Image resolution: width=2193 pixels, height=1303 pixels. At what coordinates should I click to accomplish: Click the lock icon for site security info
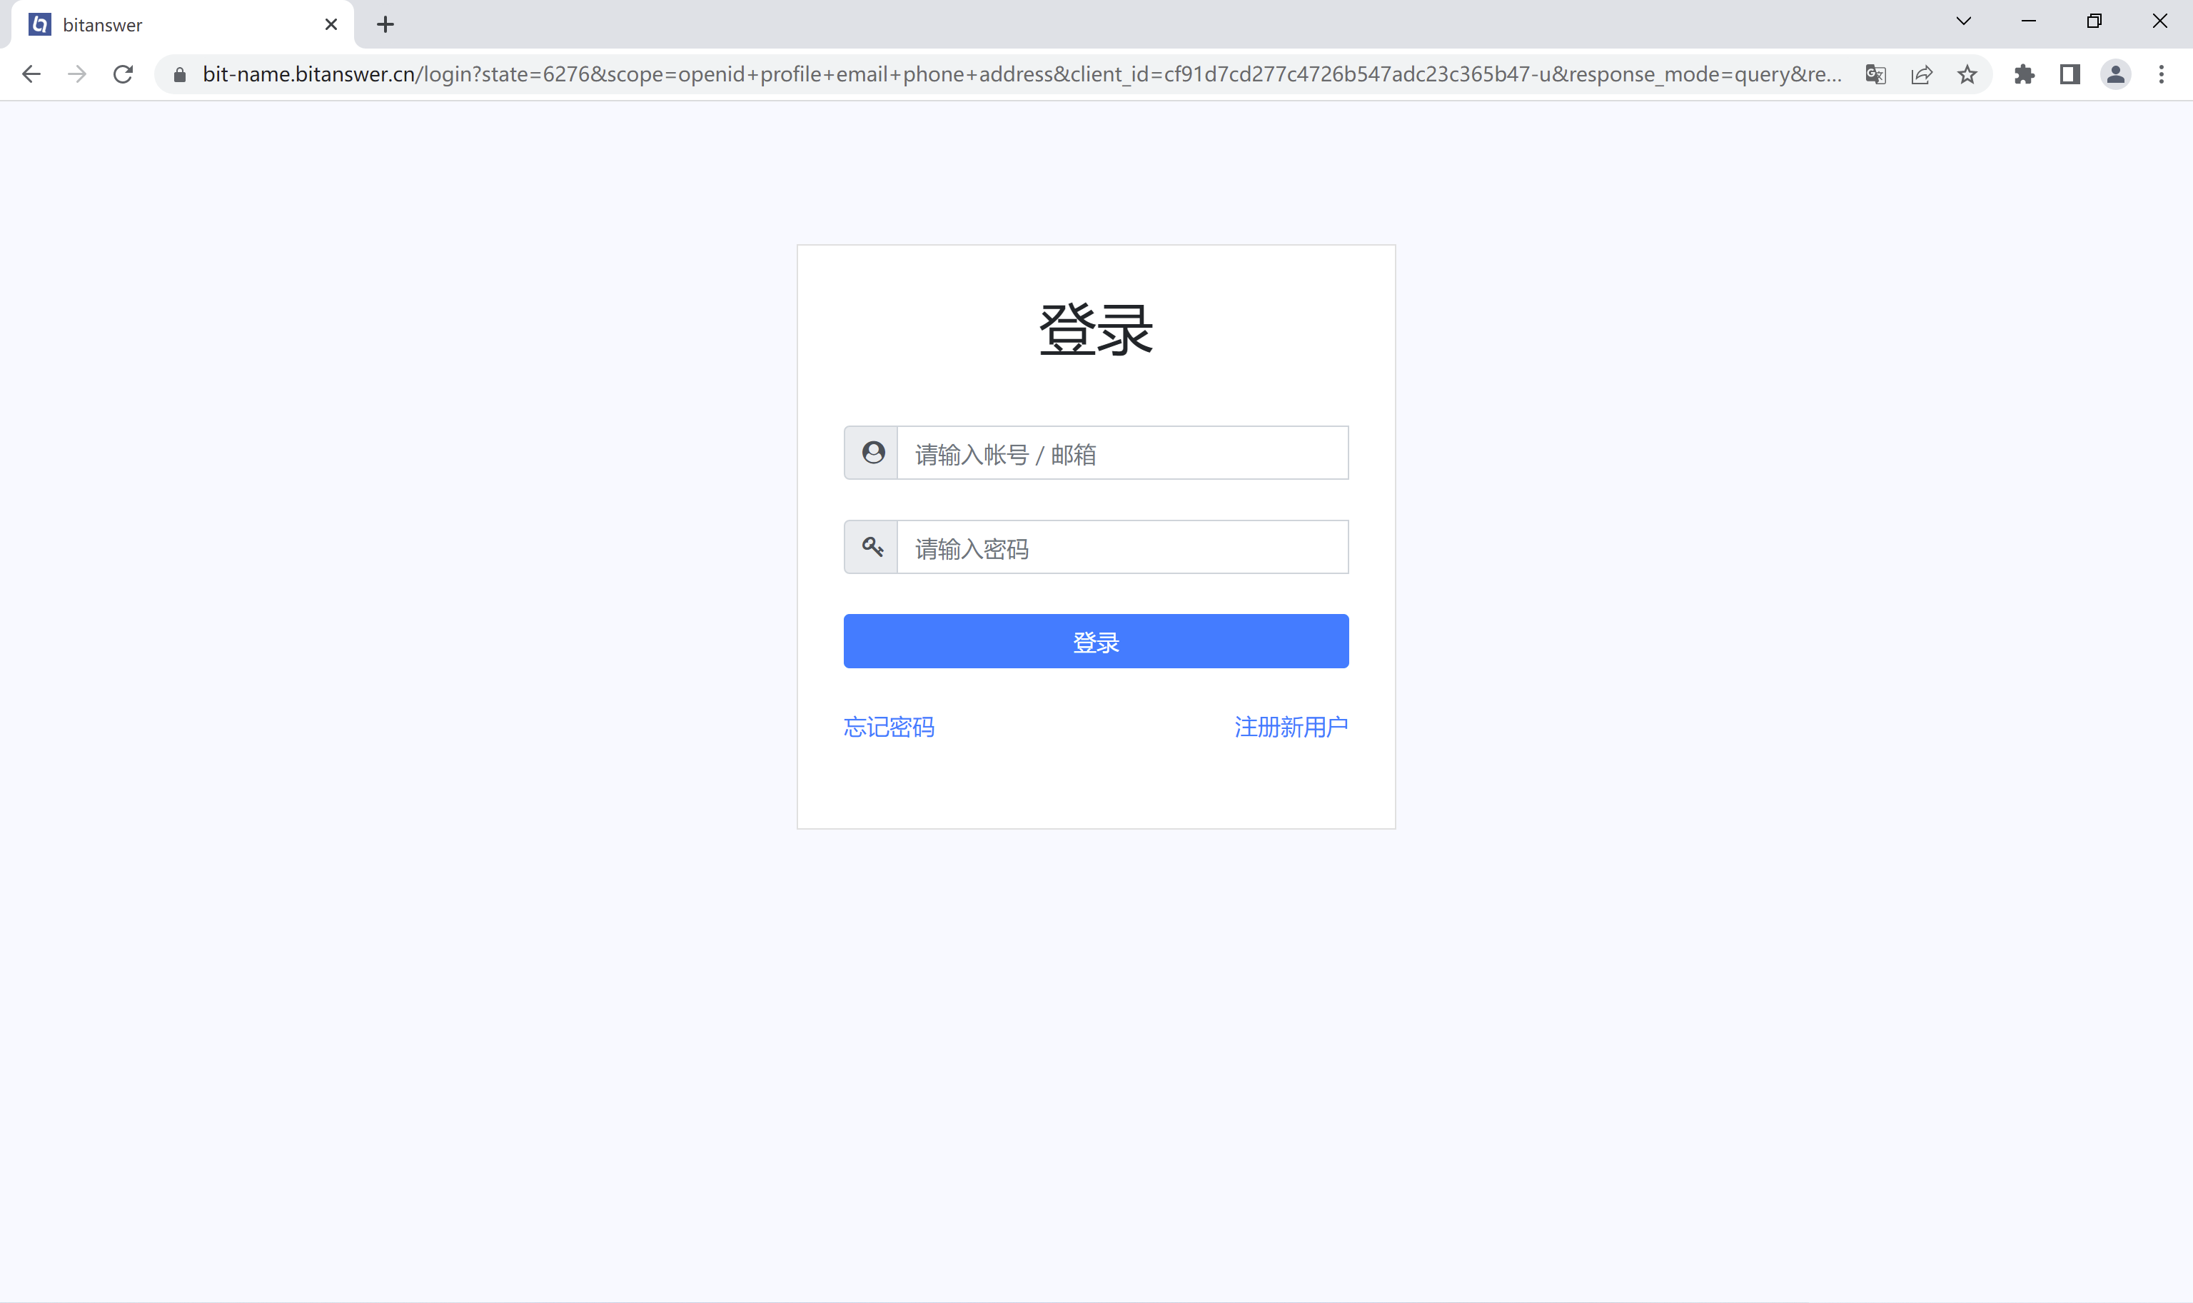(178, 74)
